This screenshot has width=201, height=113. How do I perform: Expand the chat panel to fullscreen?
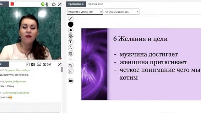60,64
